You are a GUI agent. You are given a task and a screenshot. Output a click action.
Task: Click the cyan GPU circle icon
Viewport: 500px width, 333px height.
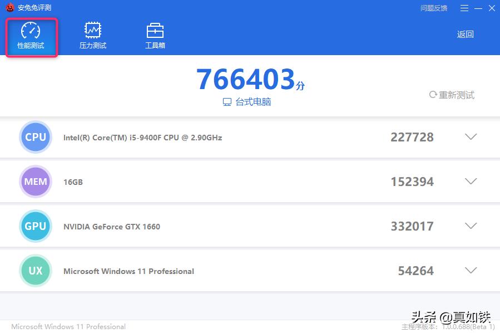pos(36,226)
